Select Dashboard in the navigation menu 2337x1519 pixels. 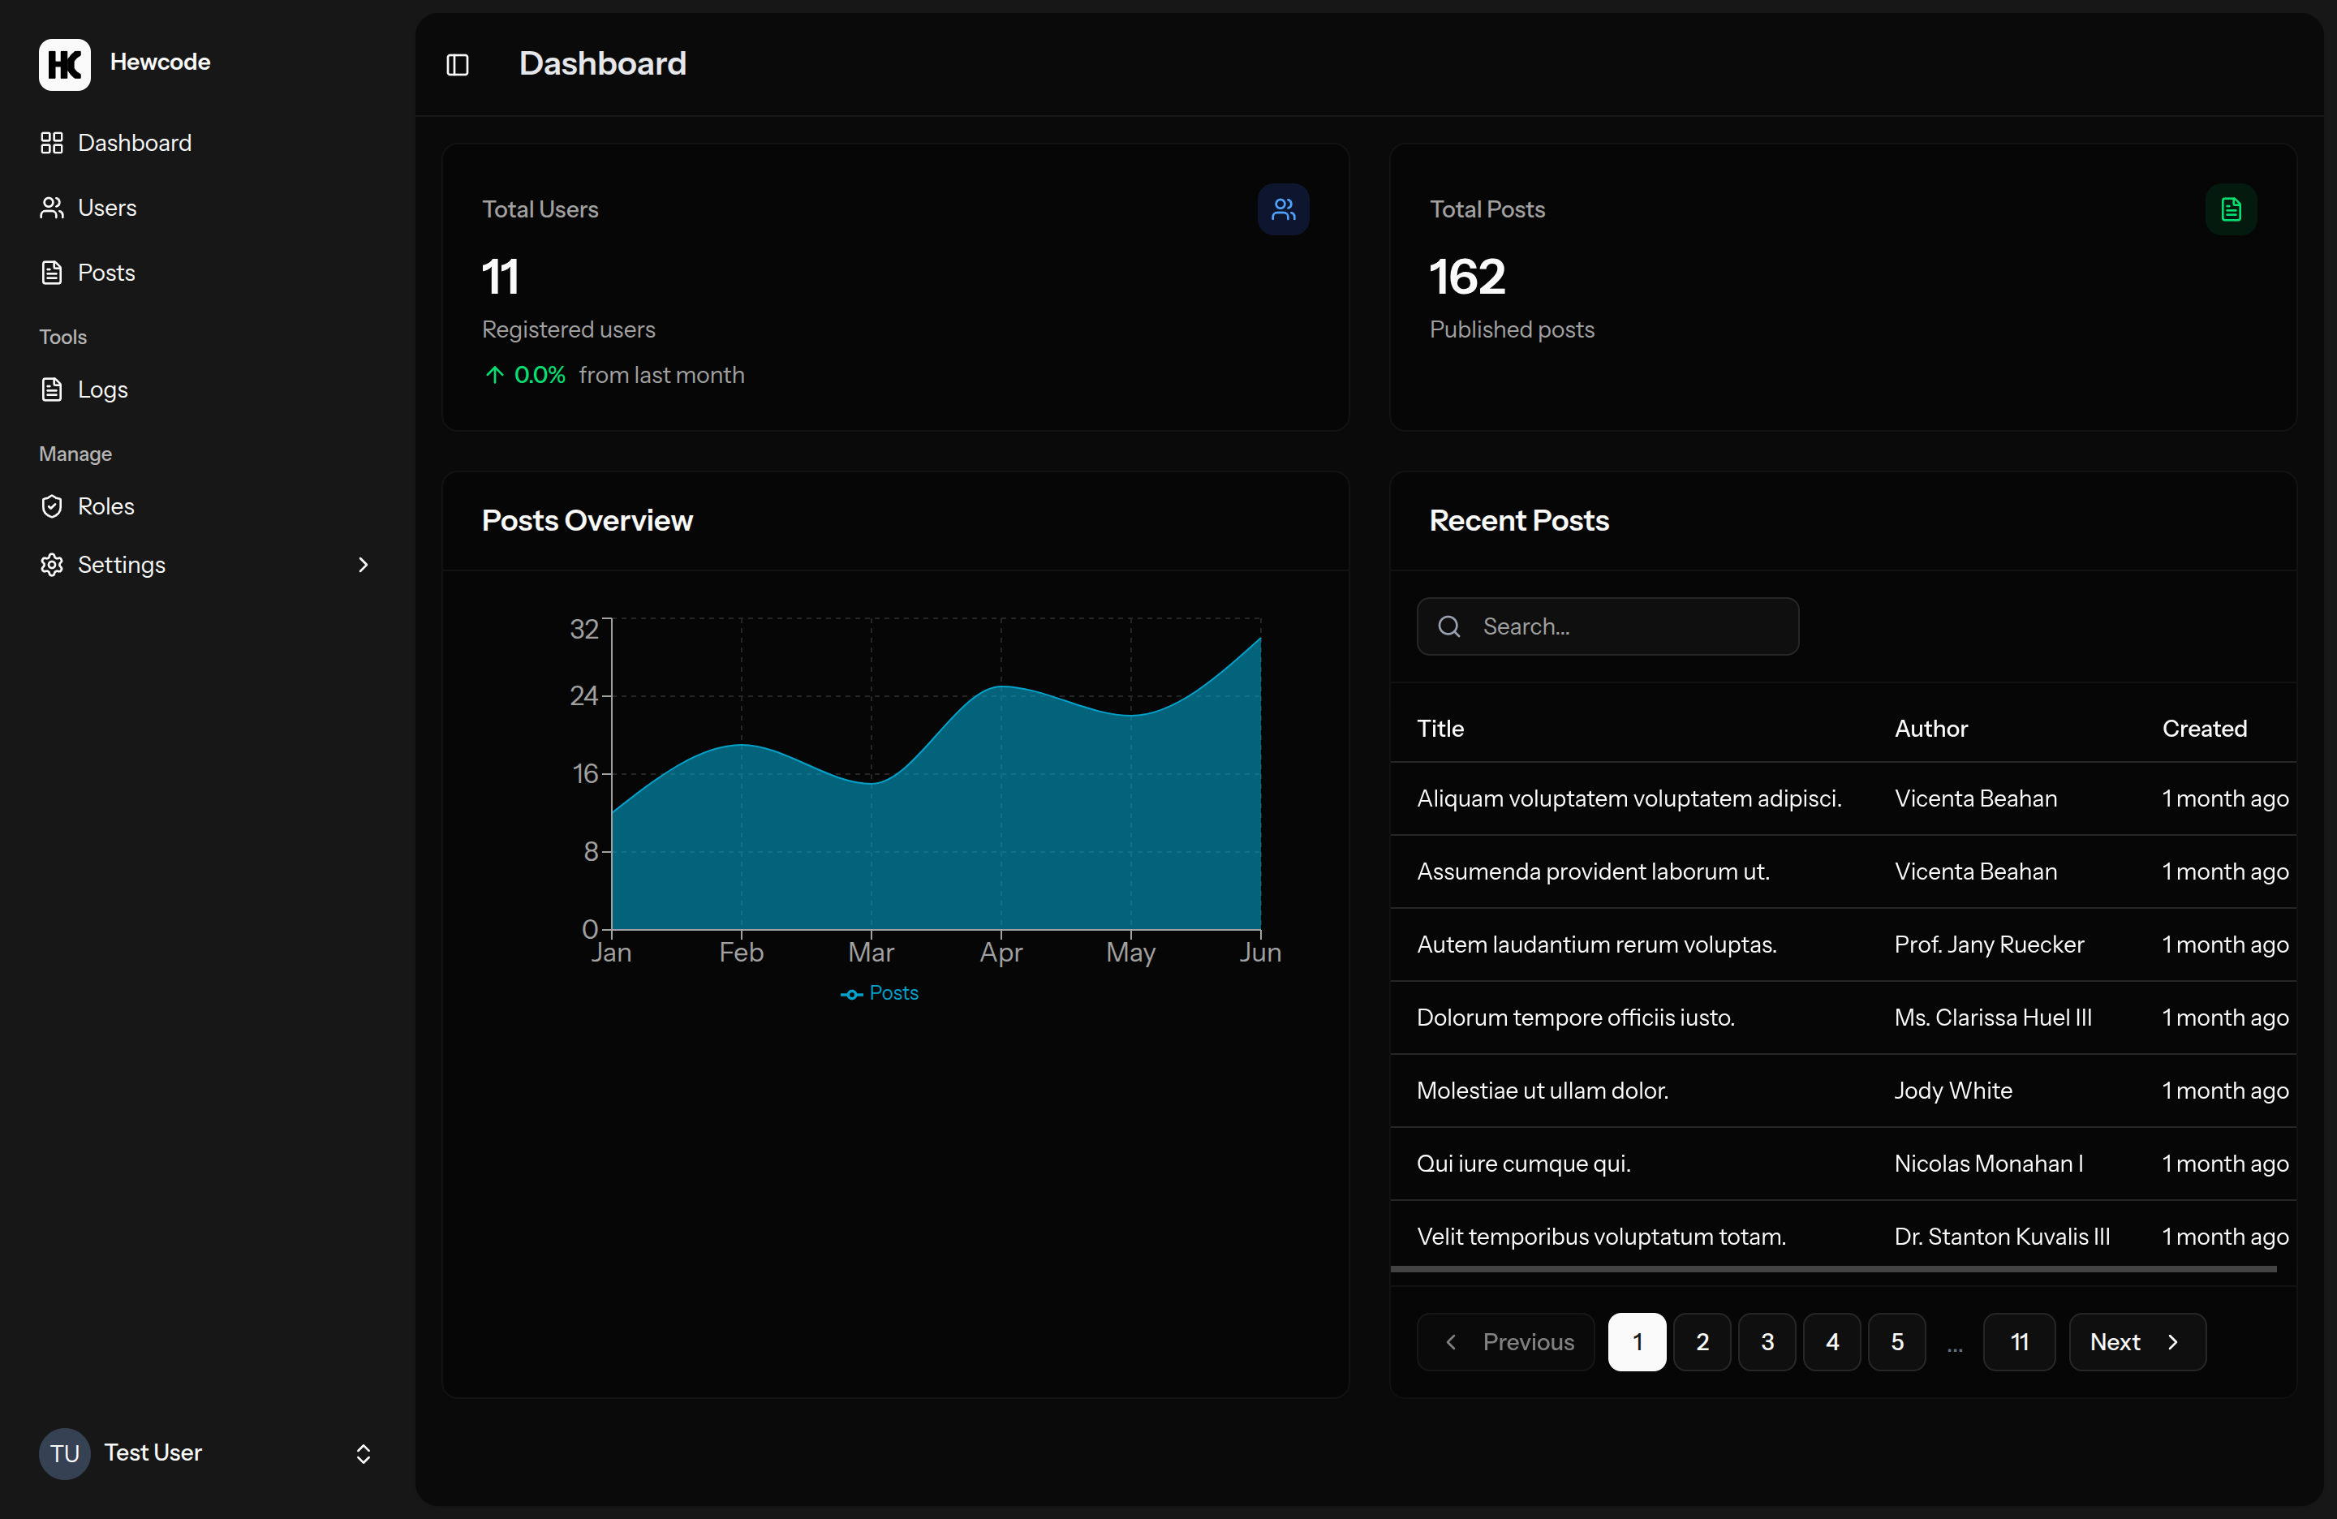[x=135, y=142]
